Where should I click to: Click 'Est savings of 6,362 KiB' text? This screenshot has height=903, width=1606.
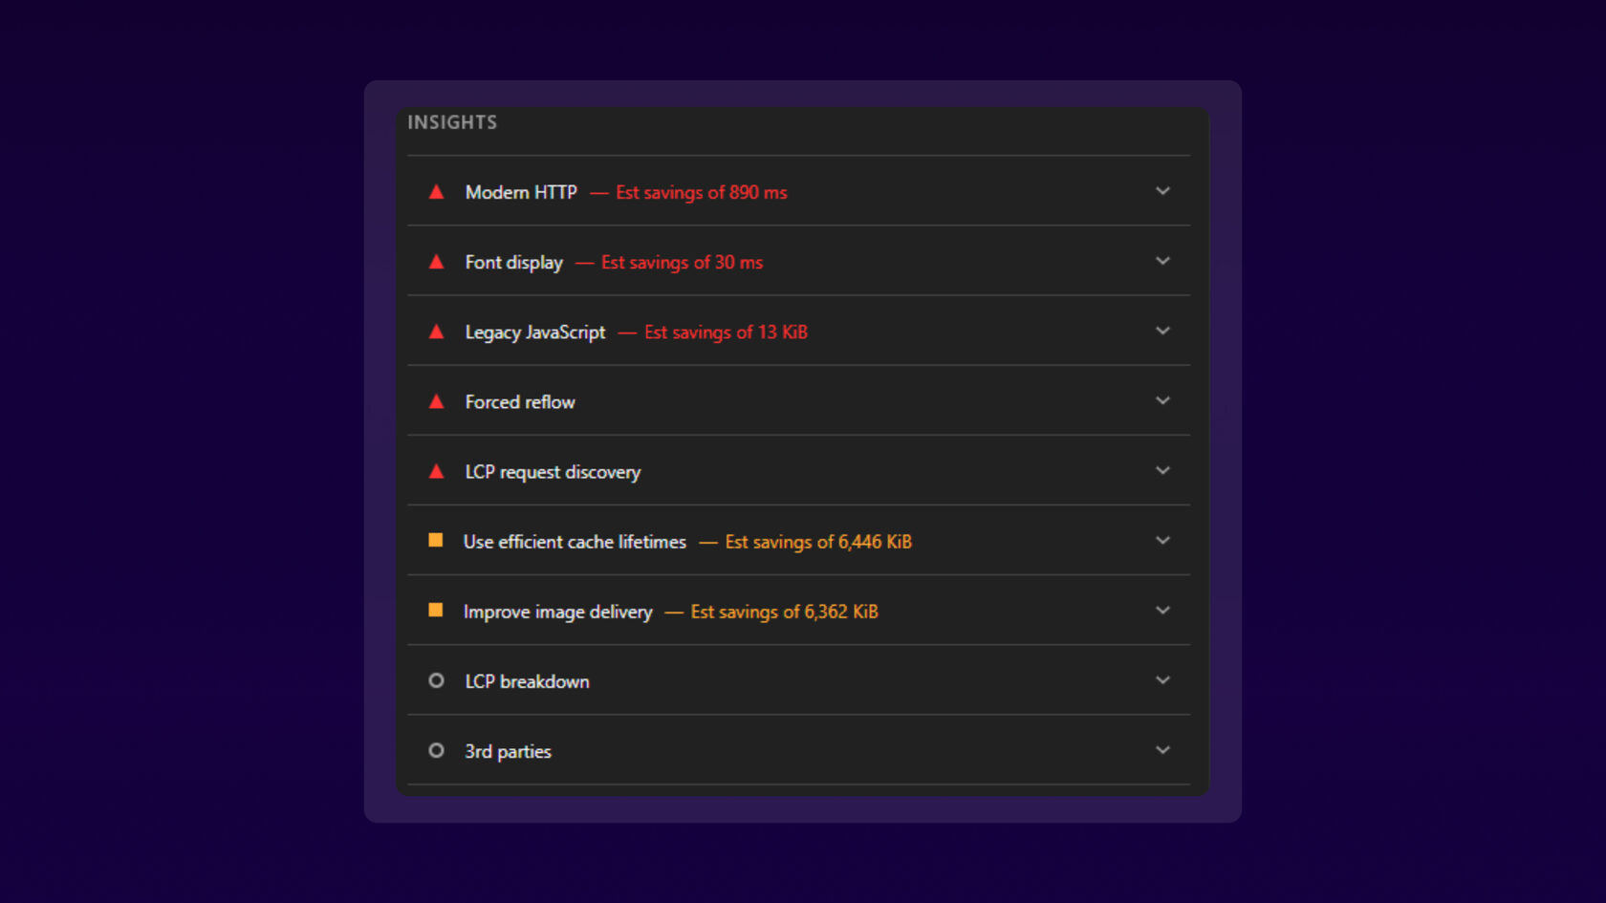click(784, 612)
